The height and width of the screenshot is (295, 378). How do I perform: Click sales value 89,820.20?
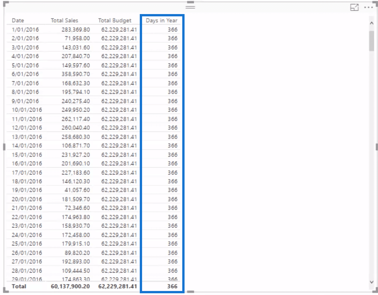(x=77, y=253)
